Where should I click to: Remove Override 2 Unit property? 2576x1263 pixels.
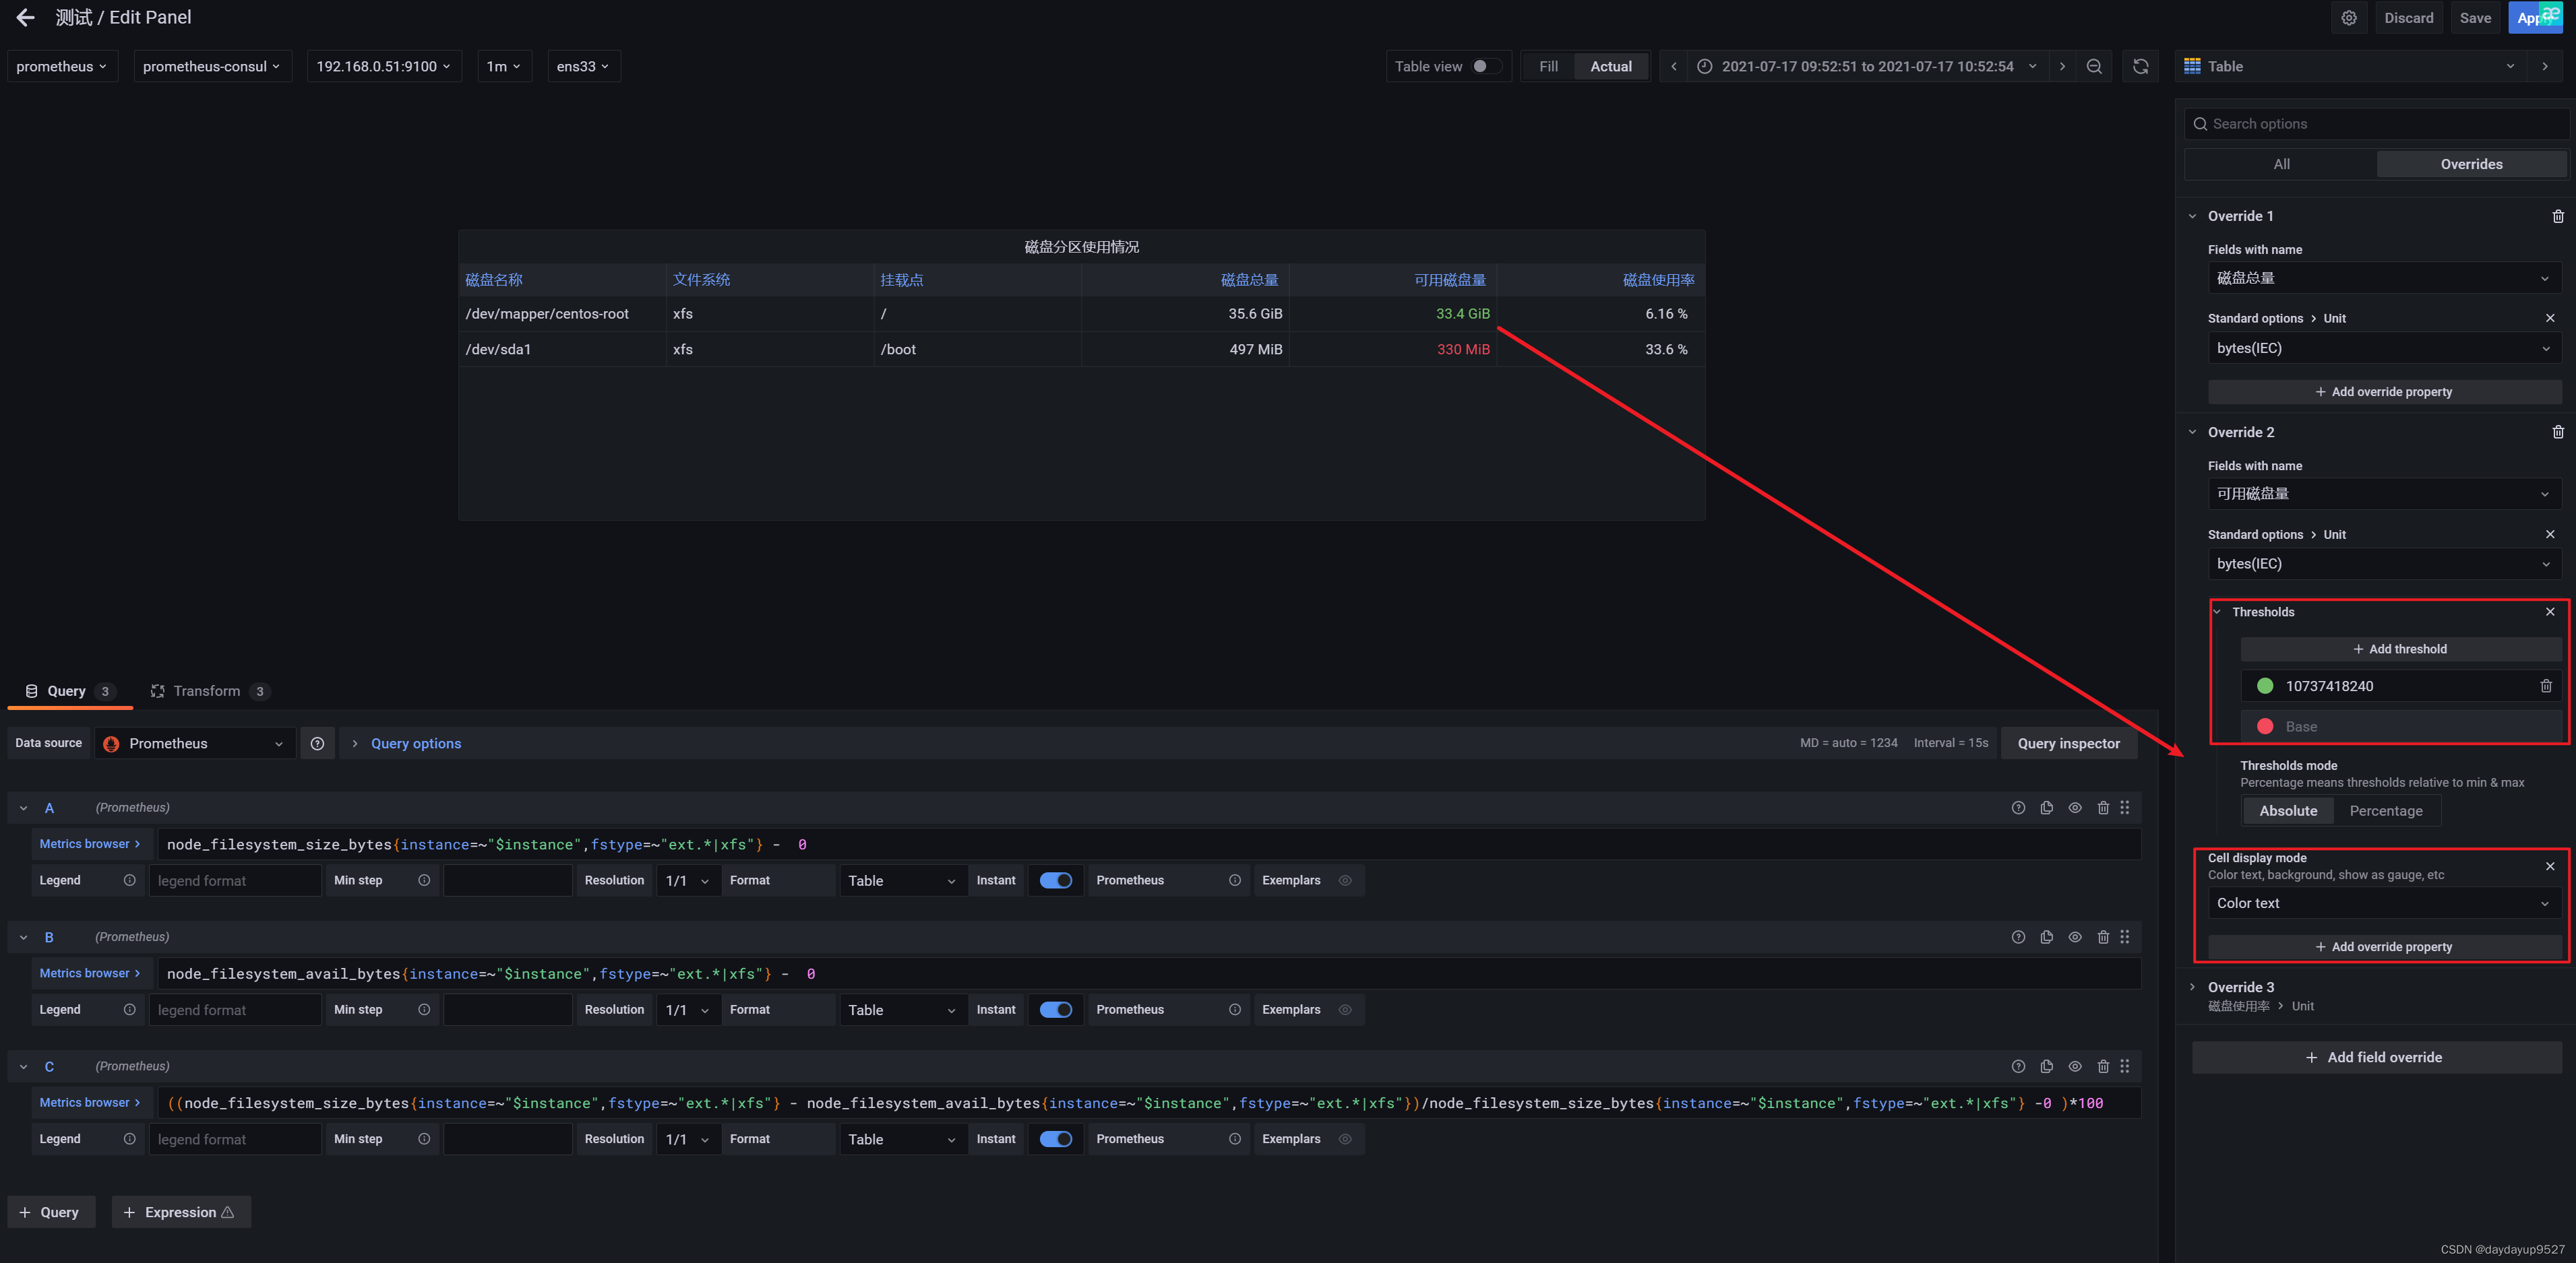click(2550, 535)
